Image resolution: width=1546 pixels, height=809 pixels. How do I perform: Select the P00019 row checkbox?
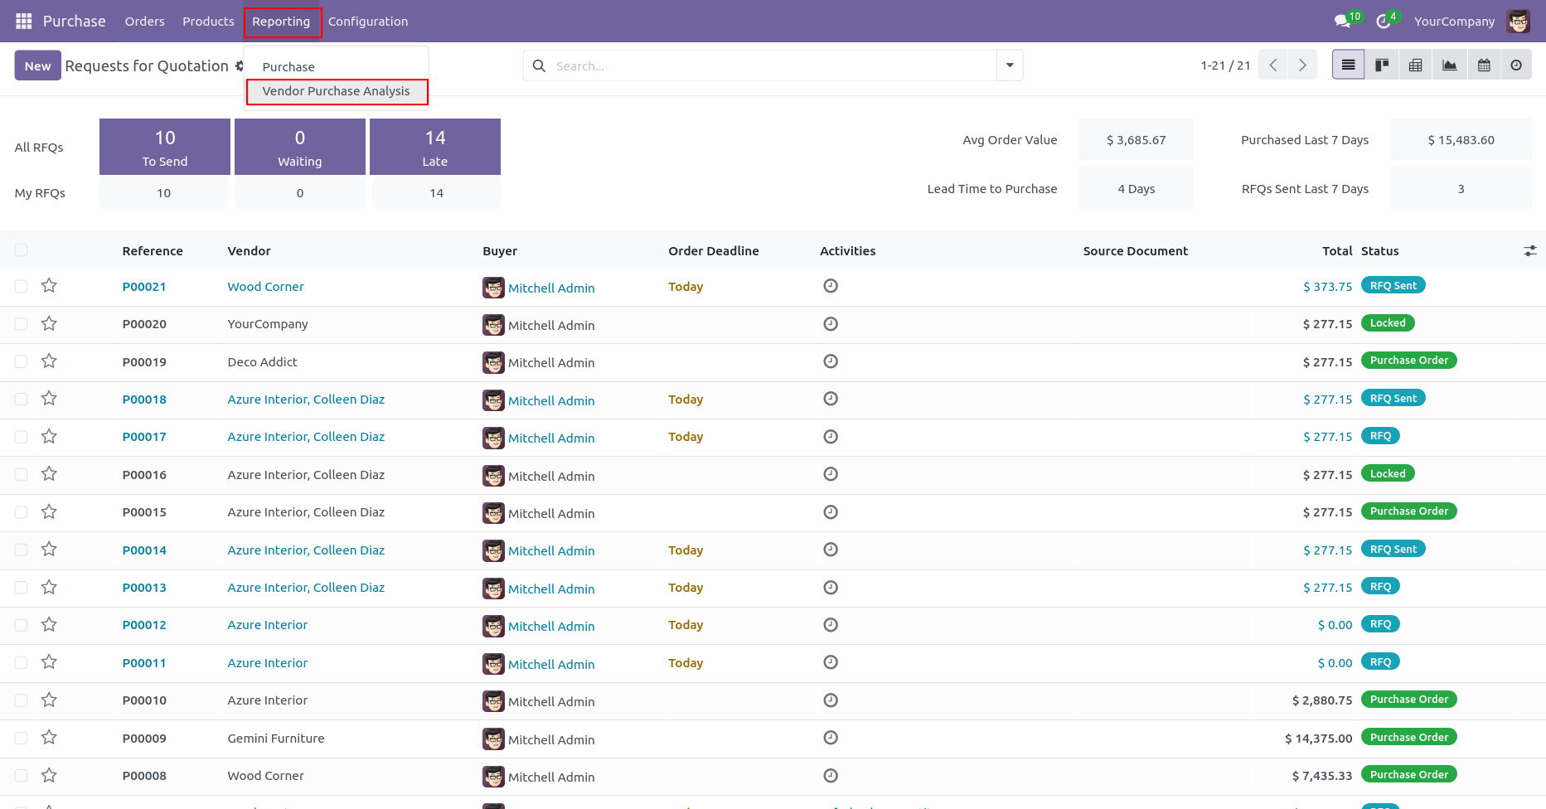coord(21,361)
